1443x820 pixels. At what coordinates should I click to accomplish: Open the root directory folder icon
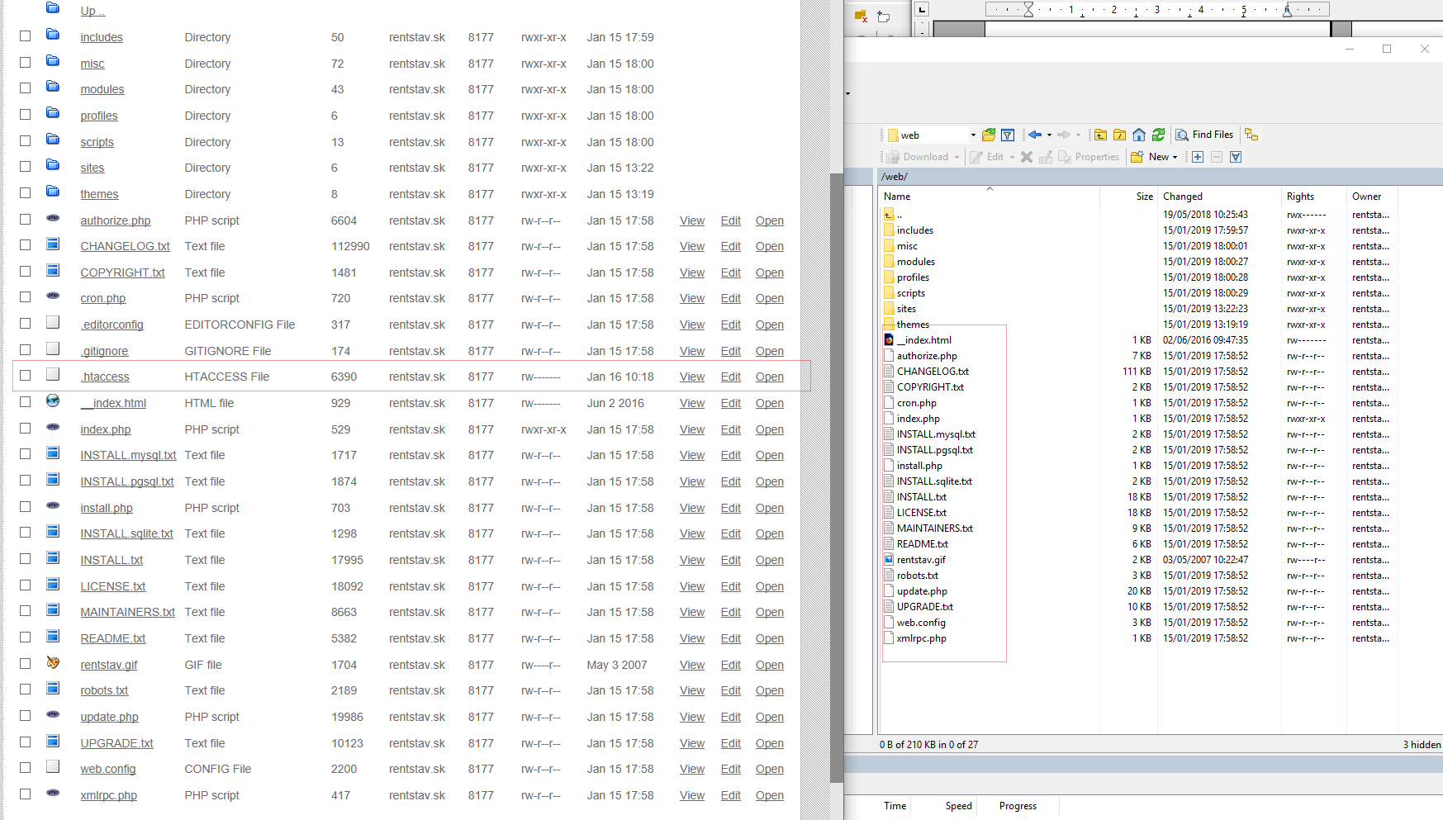click(1120, 135)
